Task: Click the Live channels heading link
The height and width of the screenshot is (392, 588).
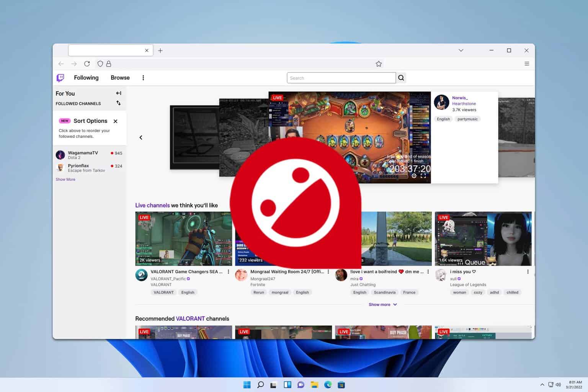Action: 152,205
